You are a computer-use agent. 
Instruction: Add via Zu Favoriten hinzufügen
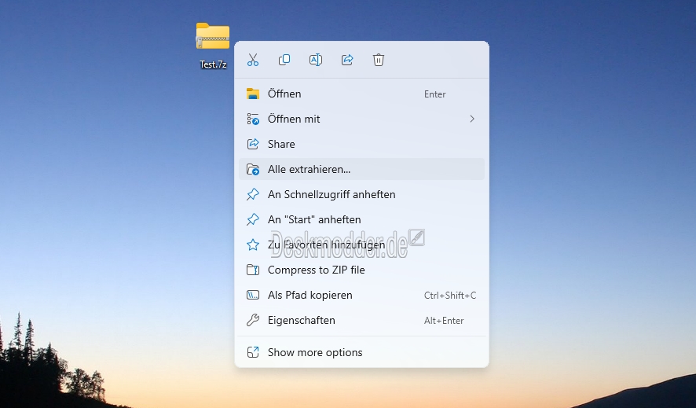point(362,244)
